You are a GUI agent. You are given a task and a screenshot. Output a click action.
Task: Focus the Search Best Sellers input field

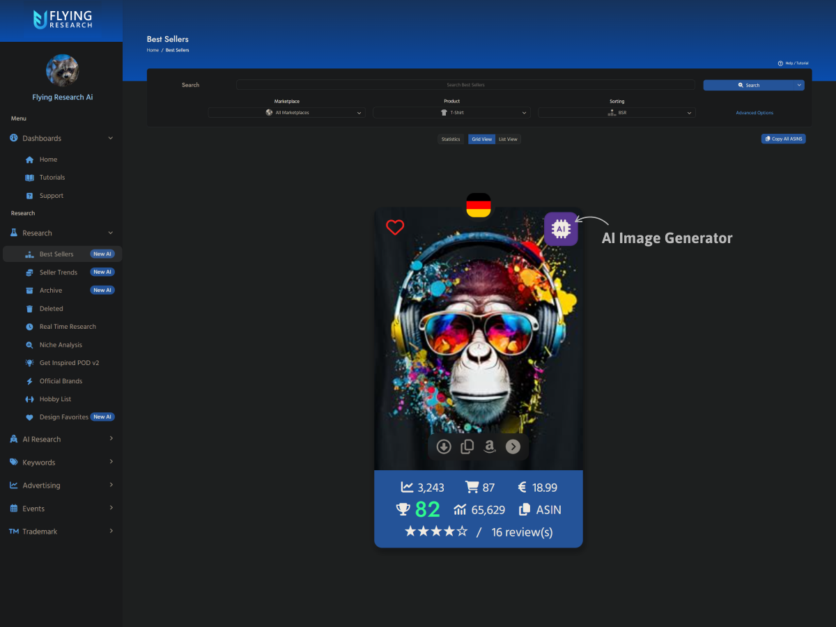pos(465,85)
